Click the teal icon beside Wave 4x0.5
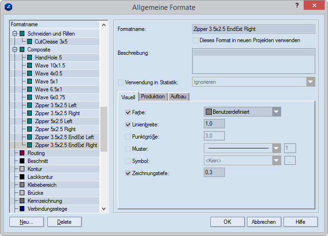This screenshot has width=328, height=236. [30, 74]
